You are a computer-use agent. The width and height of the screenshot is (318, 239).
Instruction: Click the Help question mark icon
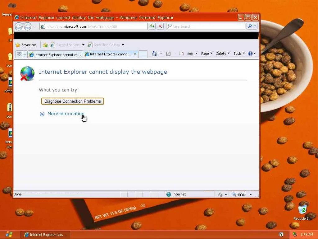[x=250, y=54]
